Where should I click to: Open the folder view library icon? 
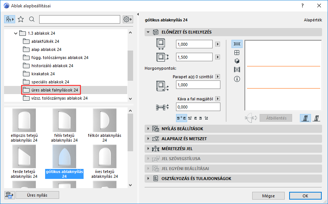coord(10,20)
